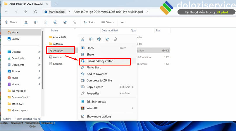Go forward with the forward arrow

pos(16,12)
